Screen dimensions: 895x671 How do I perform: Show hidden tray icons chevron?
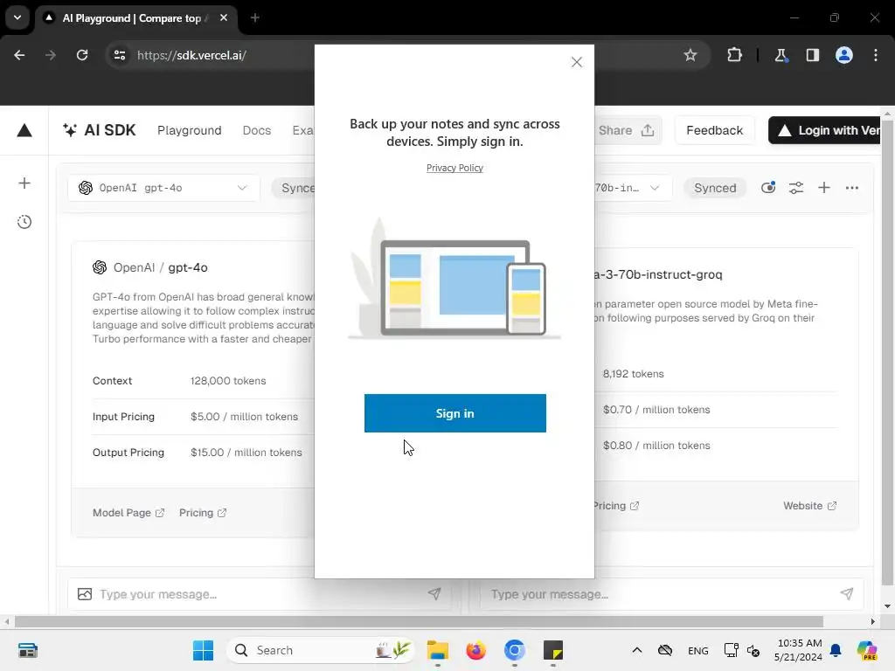(637, 650)
